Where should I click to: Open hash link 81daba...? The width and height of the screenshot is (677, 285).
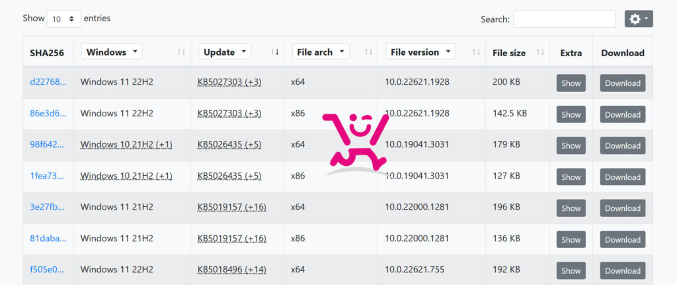(x=48, y=238)
